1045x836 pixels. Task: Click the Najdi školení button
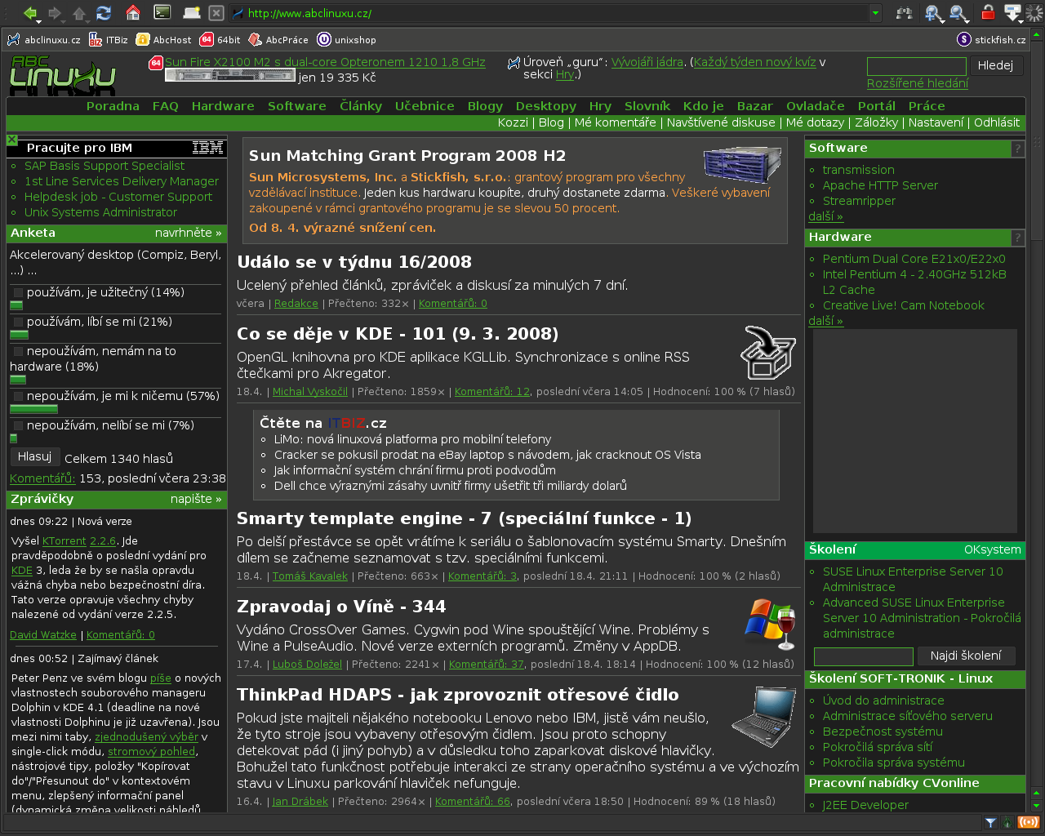click(x=966, y=656)
